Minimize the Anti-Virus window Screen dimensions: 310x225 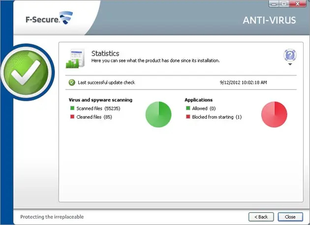click(274, 4)
